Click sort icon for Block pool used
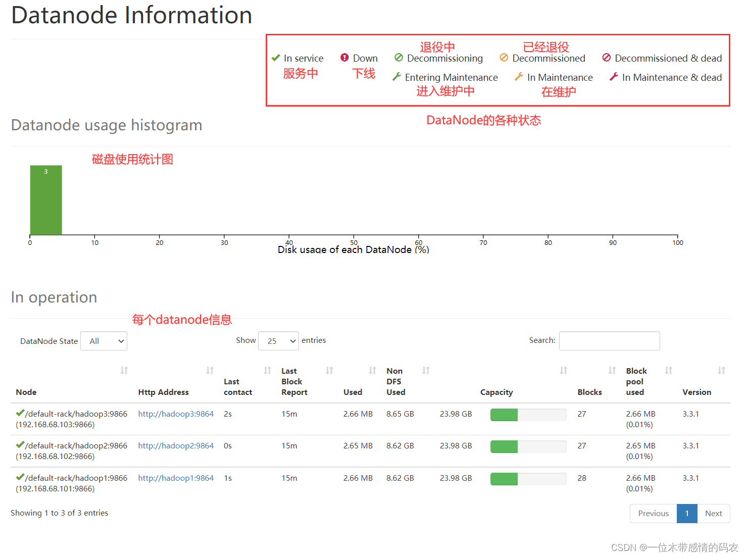 669,371
